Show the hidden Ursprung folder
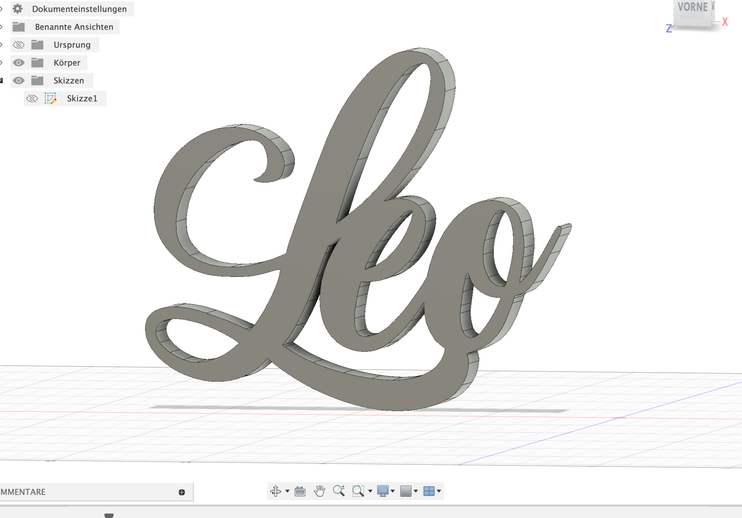 pyautogui.click(x=19, y=45)
